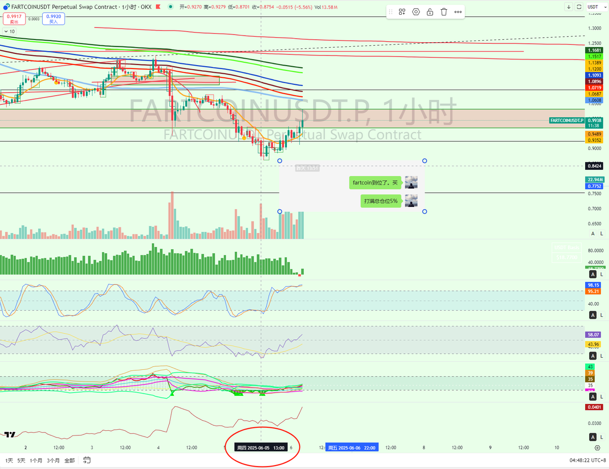Click the 22.94M volume label
The height and width of the screenshot is (469, 609).
(595, 180)
